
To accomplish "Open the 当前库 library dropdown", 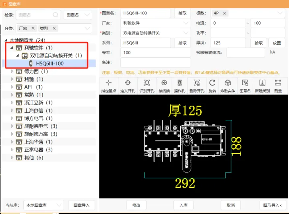I will pyautogui.click(x=43, y=205).
